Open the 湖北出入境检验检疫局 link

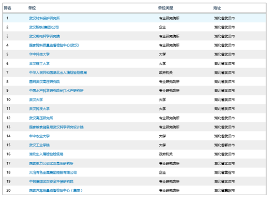46,154
